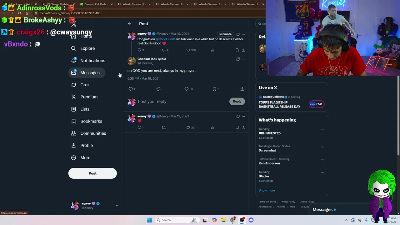The width and height of the screenshot is (400, 225).
Task: Open the @NadeGrinds mention link
Action: [x=166, y=39]
